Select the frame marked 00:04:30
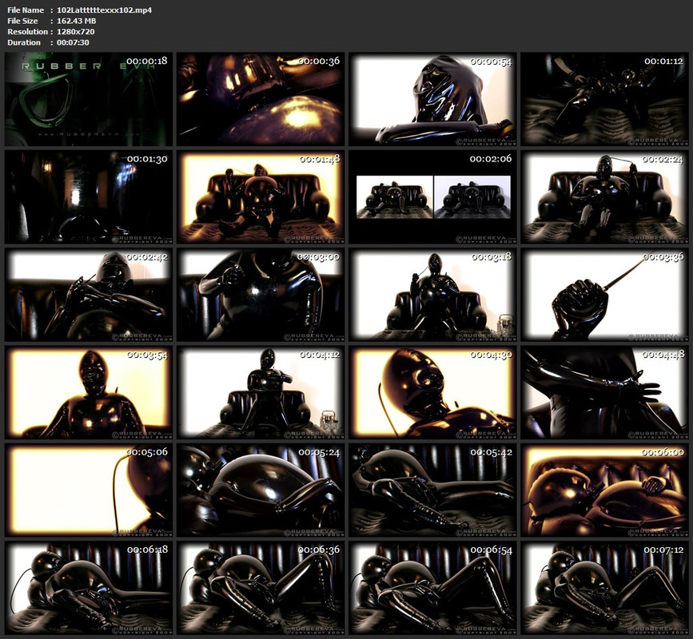The image size is (693, 639). (432, 392)
